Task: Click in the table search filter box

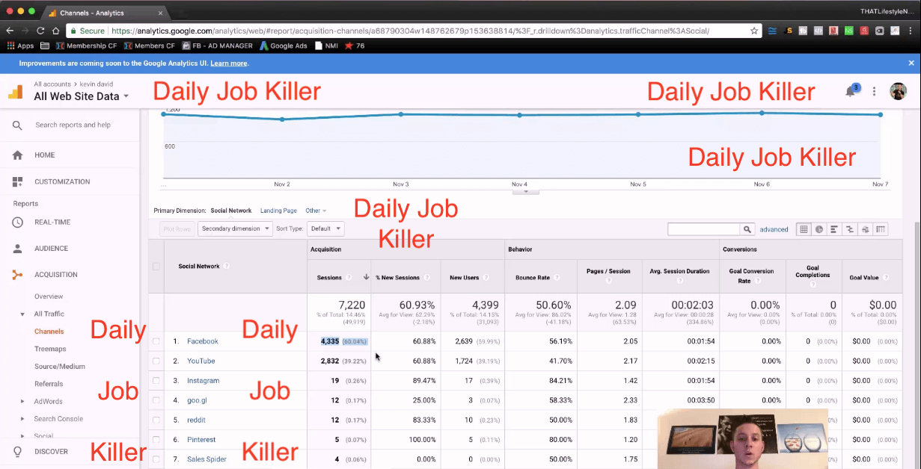Action: [x=703, y=229]
